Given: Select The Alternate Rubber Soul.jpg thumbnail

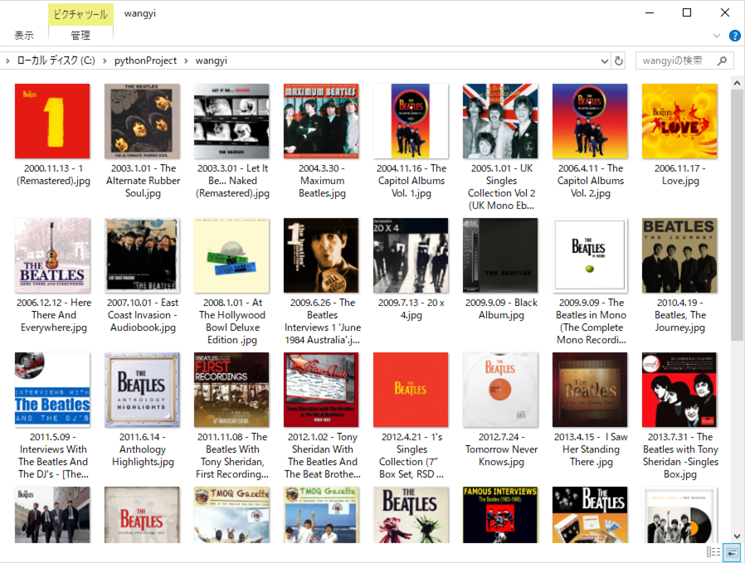Looking at the screenshot, I should click(142, 121).
